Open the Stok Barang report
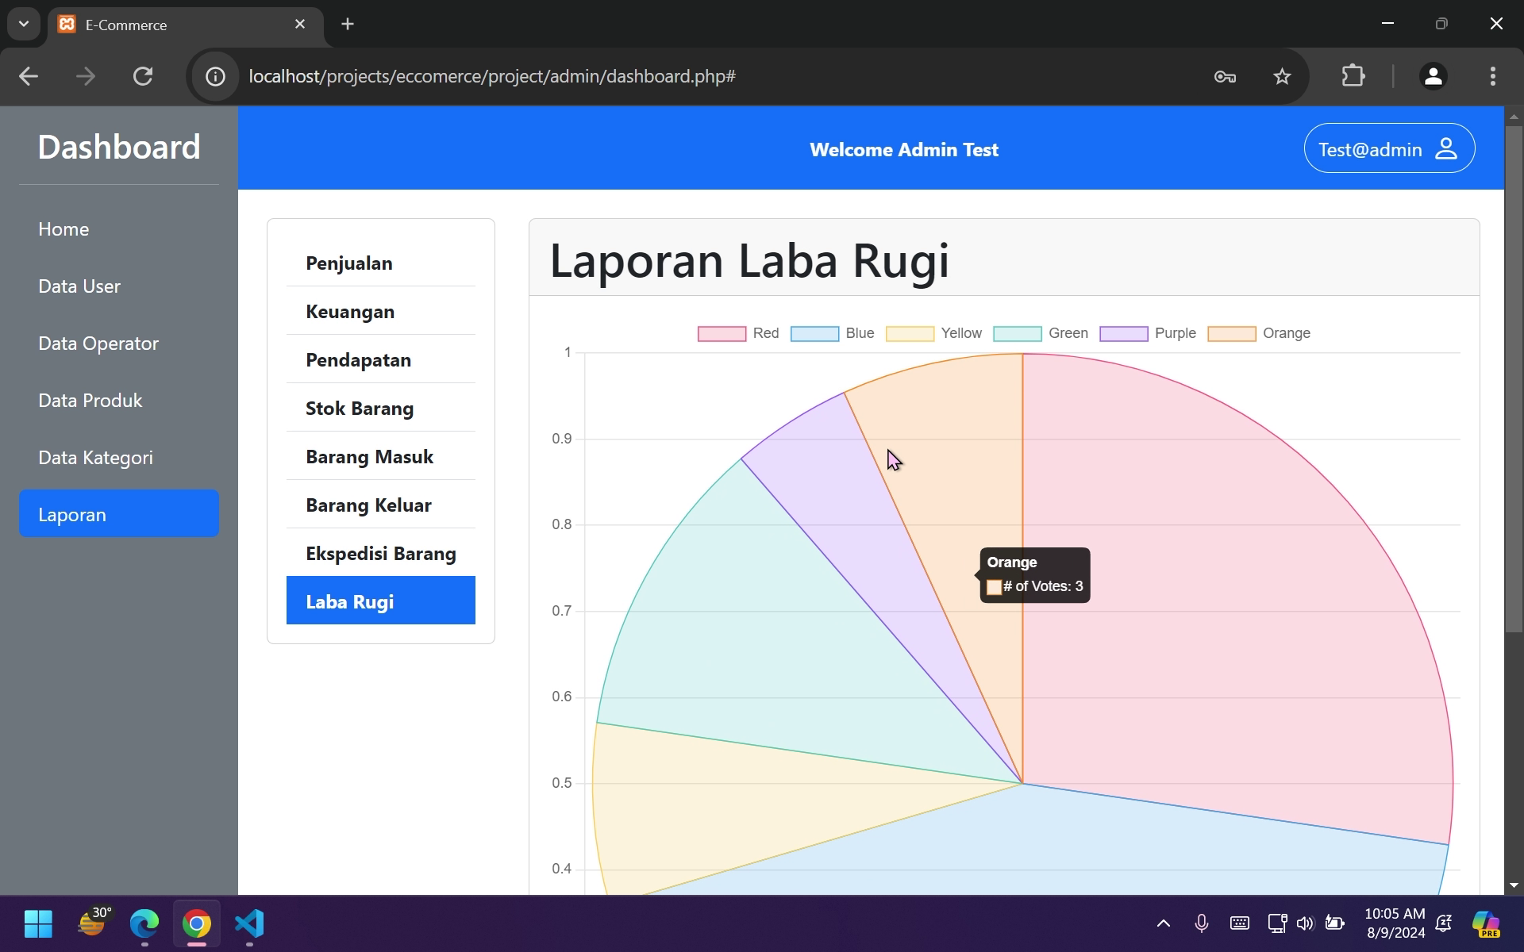The image size is (1524, 952). click(x=381, y=408)
